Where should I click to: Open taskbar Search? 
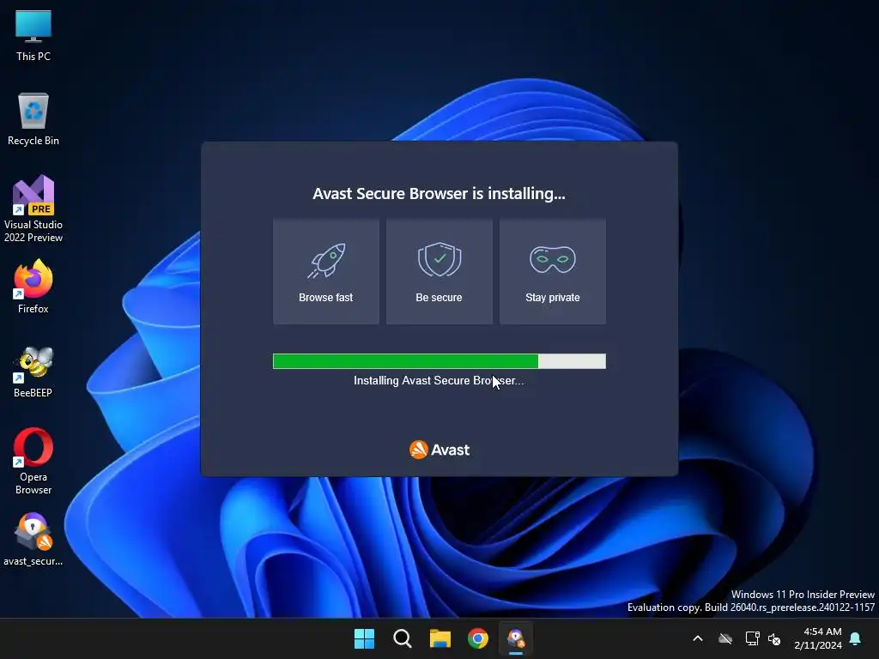402,638
